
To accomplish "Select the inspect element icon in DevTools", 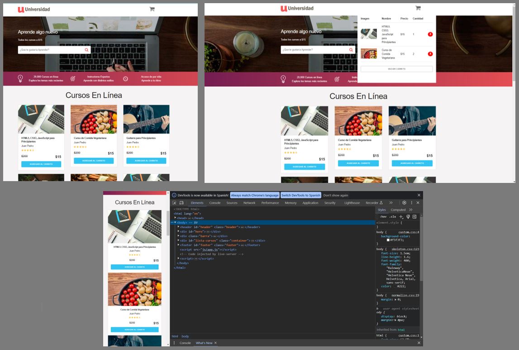I will pos(175,203).
